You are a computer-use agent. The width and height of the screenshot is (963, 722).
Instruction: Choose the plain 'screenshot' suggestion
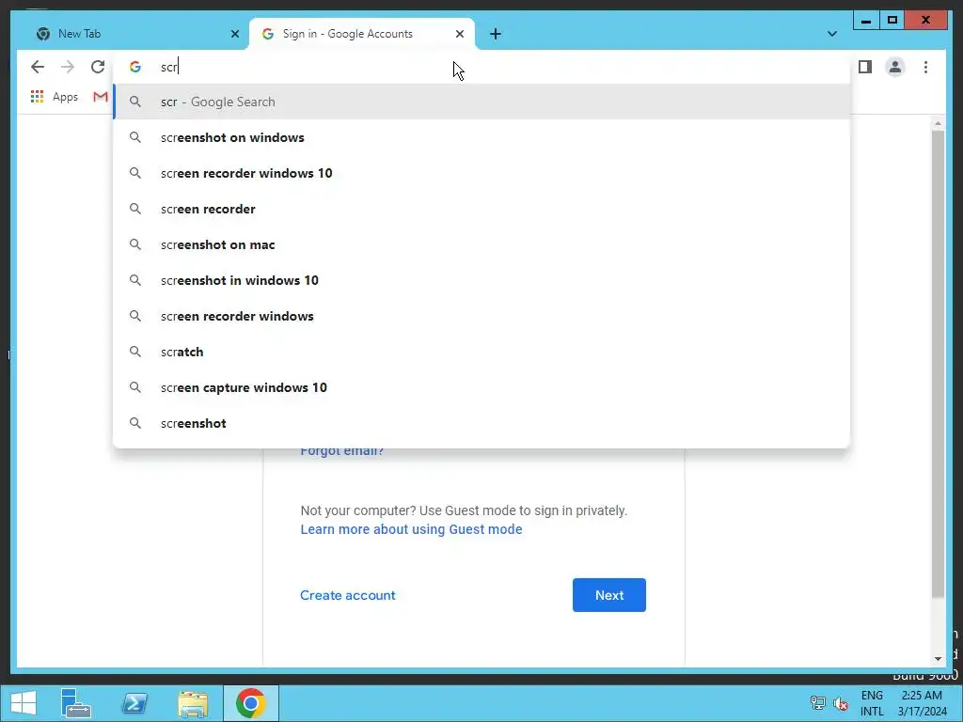pyautogui.click(x=482, y=423)
